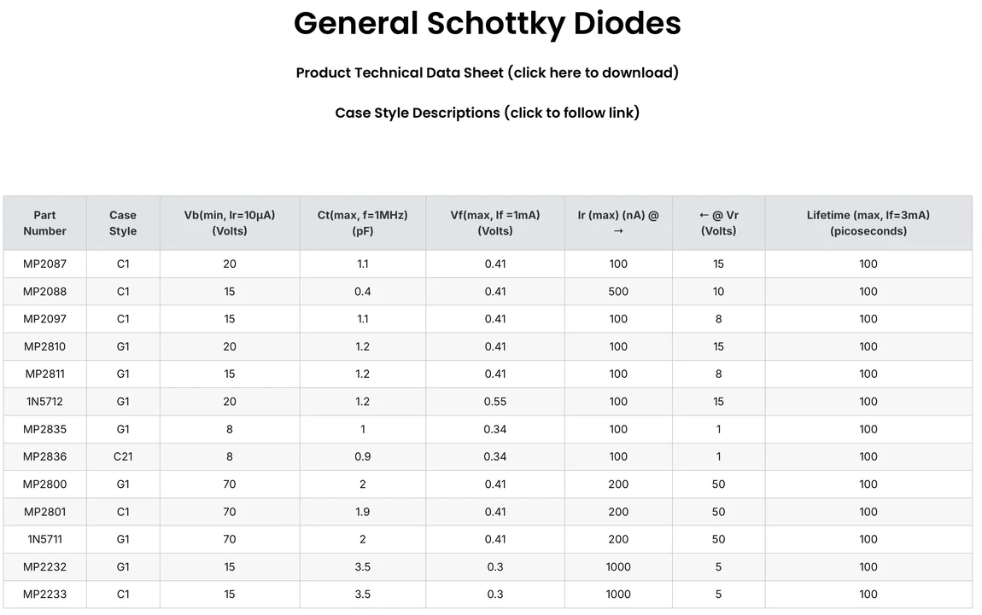The width and height of the screenshot is (982, 615).
Task: Click the Part Number column header
Action: point(45,223)
